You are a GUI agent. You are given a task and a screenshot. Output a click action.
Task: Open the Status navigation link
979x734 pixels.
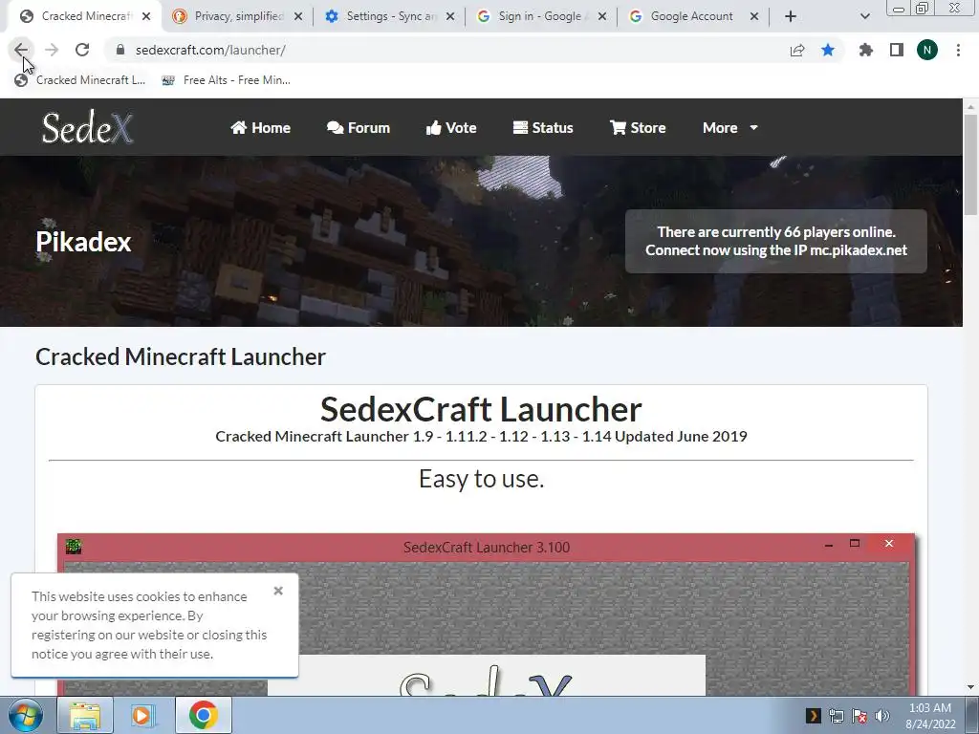543,127
